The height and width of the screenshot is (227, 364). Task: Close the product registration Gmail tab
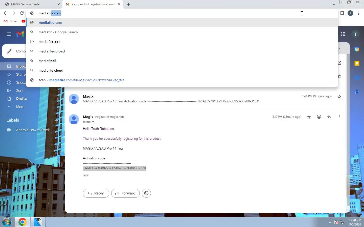(x=119, y=4)
